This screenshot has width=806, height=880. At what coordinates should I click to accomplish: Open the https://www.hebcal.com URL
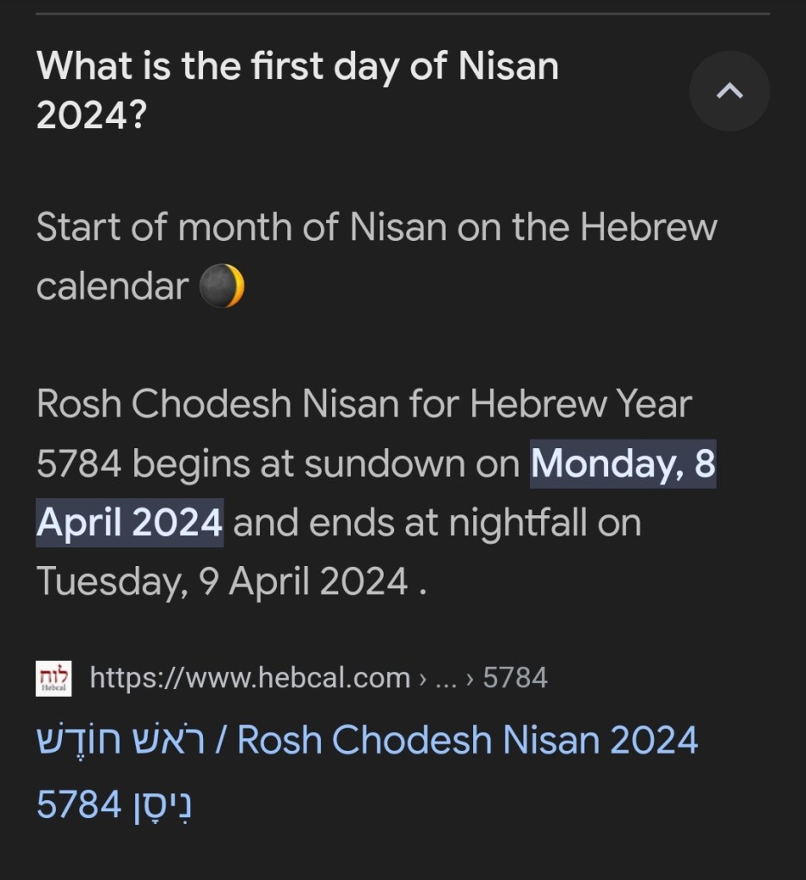pyautogui.click(x=249, y=678)
